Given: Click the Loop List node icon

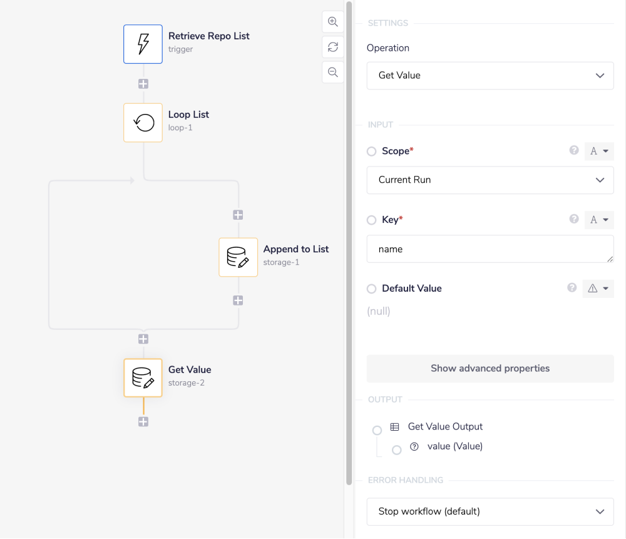Looking at the screenshot, I should coord(143,122).
